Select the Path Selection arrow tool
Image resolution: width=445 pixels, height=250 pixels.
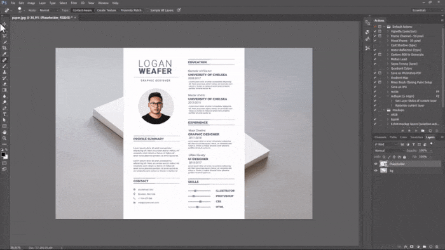4,120
